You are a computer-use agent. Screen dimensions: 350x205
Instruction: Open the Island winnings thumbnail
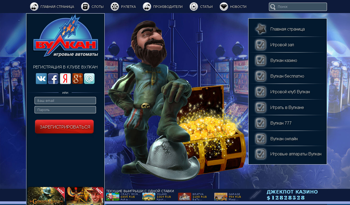pos(149,197)
